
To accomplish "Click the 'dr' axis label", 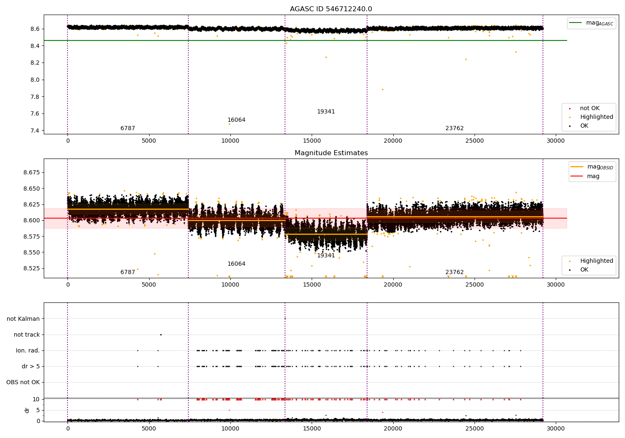I will point(27,410).
